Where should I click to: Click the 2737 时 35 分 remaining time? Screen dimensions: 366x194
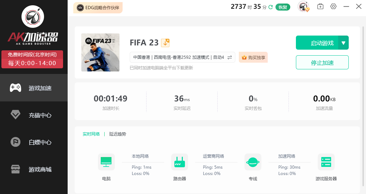249,7
